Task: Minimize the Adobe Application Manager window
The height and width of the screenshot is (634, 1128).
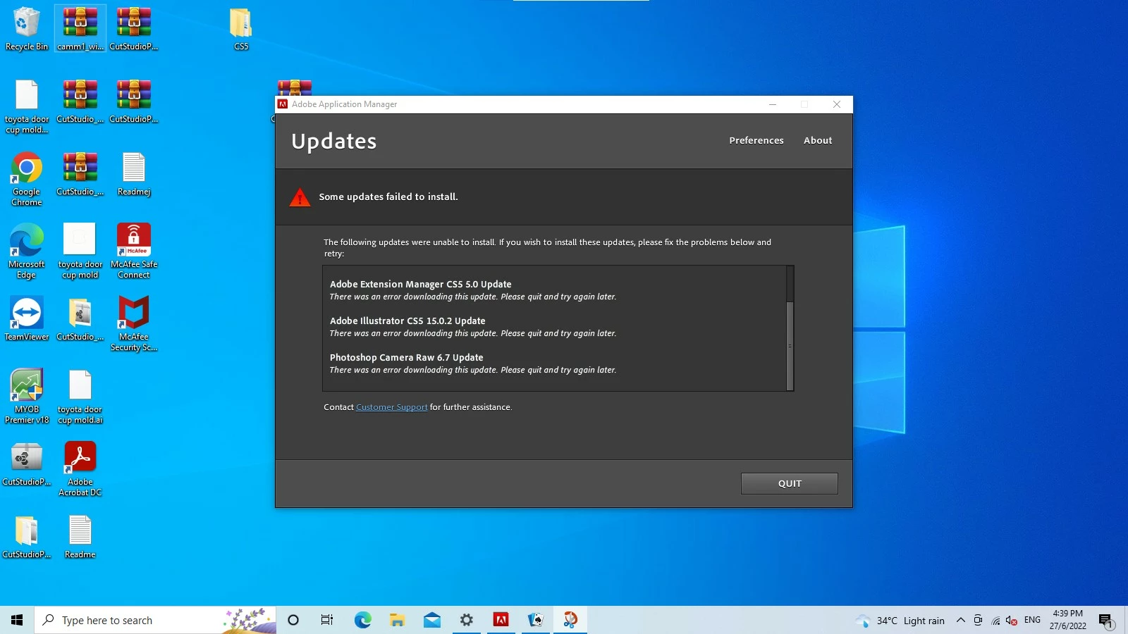Action: 773,104
